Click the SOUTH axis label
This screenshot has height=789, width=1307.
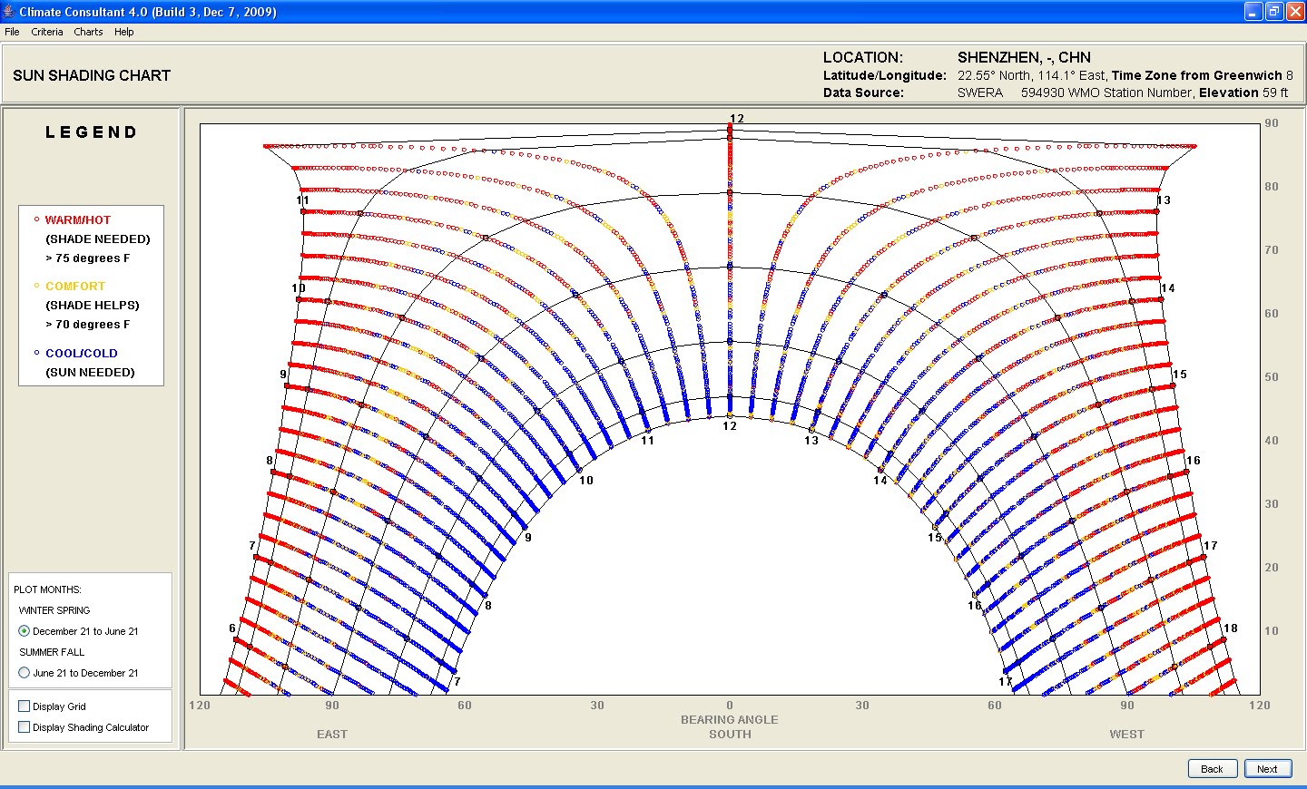tap(730, 735)
